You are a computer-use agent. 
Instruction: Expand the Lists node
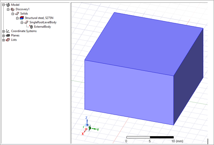pos(4,40)
